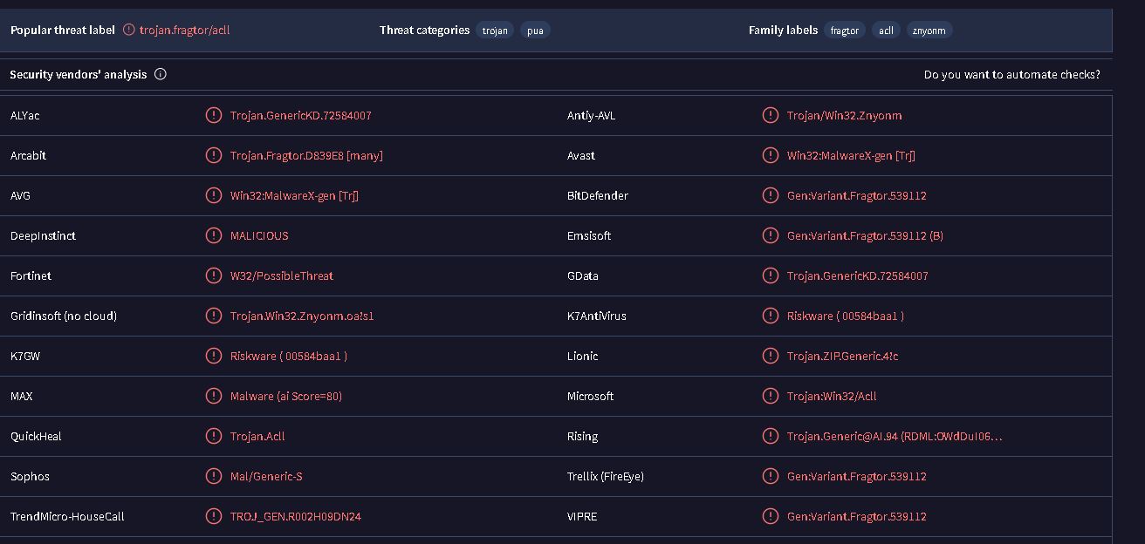Select Rising result Trojan.Generic@AI.94
1145x544 pixels.
pos(895,436)
